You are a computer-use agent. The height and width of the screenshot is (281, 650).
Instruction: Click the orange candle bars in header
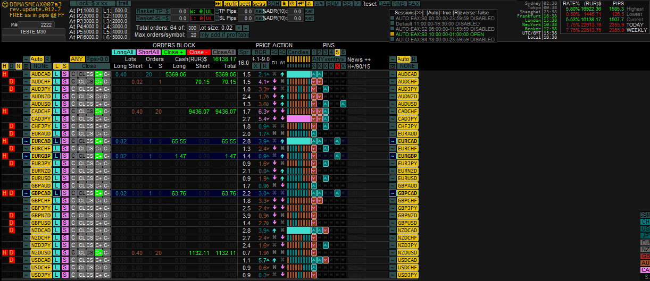tap(298, 59)
